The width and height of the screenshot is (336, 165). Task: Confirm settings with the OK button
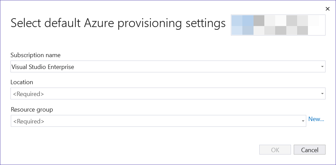(275, 150)
